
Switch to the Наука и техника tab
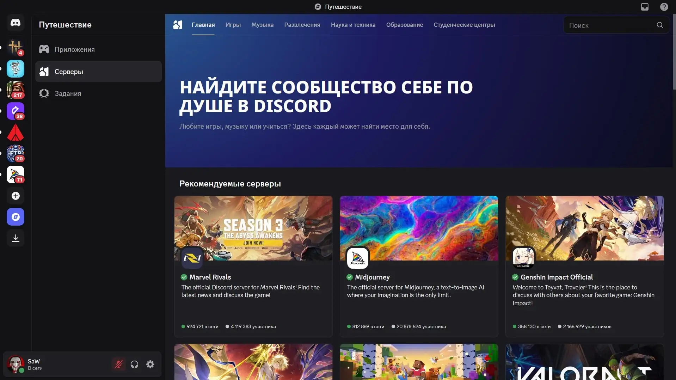[x=353, y=25]
